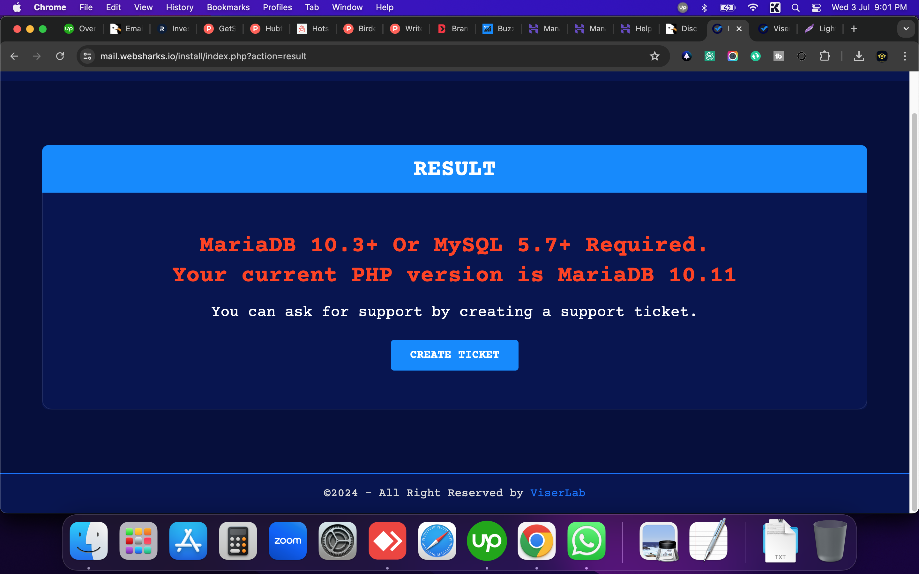Open the ViserLab footer link

click(x=557, y=493)
